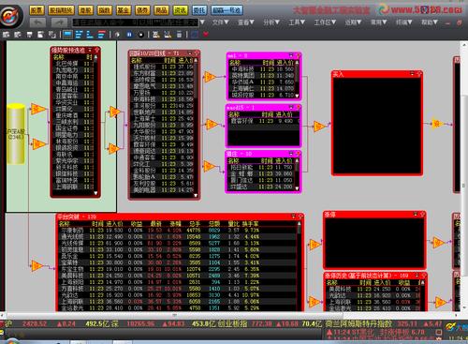The height and width of the screenshot is (344, 468).
Task: Collapse the 涨停 panel using its title-bar icon
Action: (x=416, y=215)
